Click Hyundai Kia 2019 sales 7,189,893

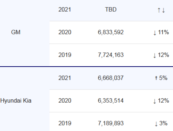tap(111, 123)
